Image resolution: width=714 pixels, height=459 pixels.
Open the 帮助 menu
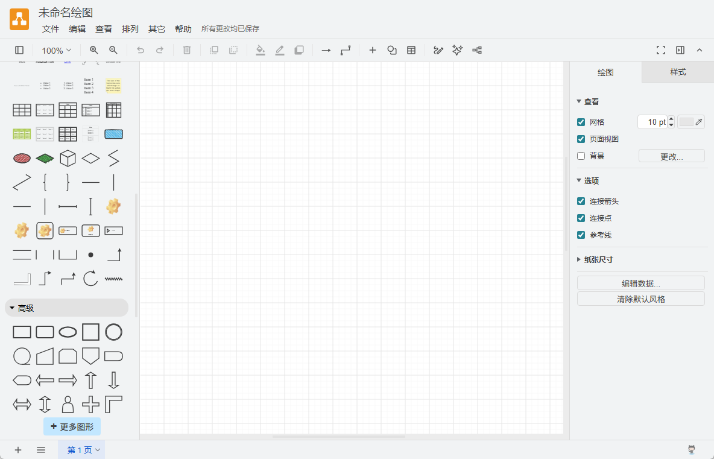[183, 29]
